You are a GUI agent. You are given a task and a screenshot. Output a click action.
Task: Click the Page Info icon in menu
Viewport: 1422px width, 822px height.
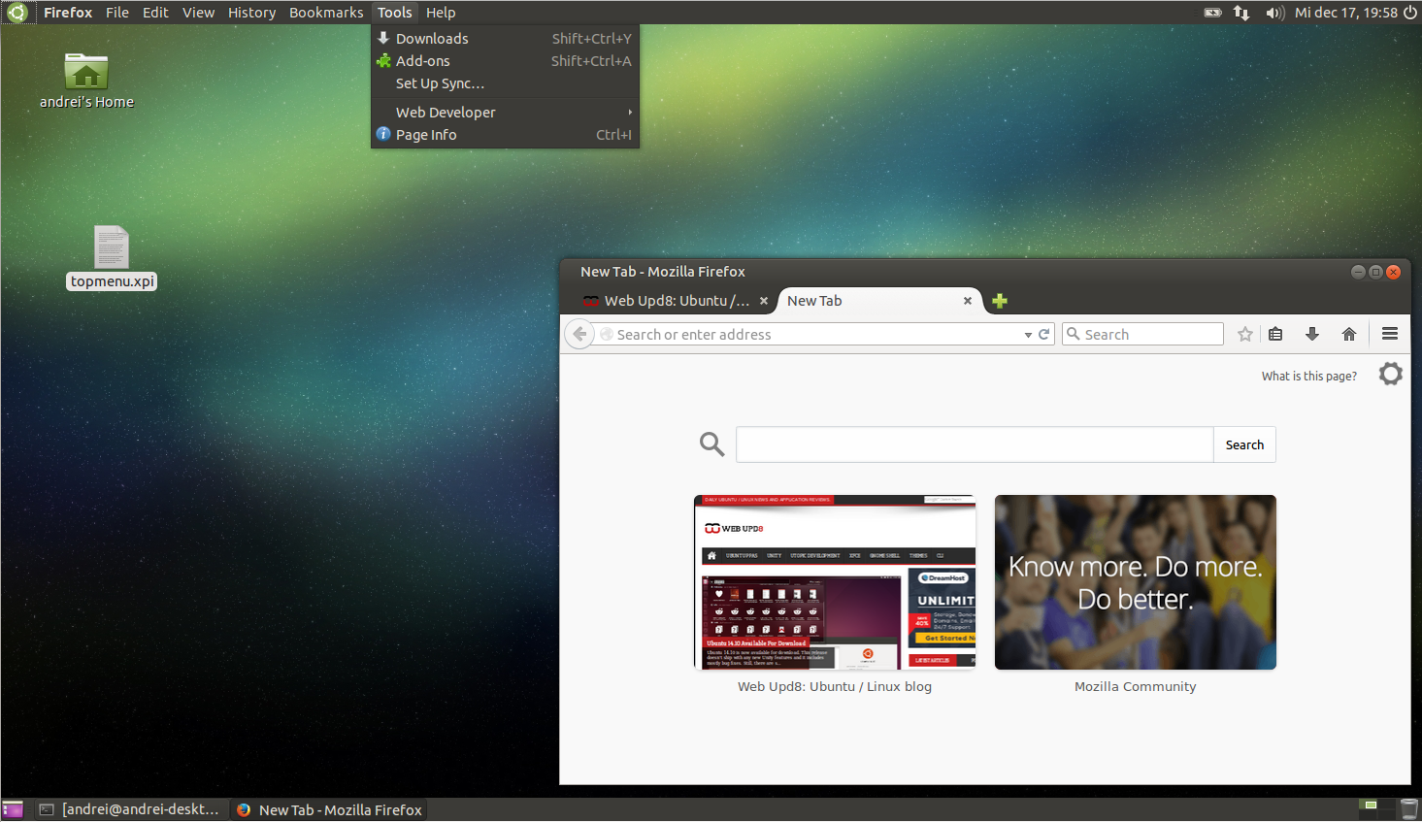click(x=383, y=134)
